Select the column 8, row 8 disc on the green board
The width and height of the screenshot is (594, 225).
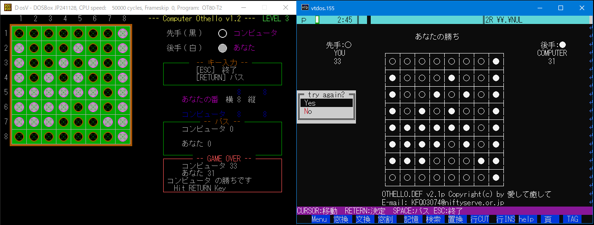click(122, 136)
